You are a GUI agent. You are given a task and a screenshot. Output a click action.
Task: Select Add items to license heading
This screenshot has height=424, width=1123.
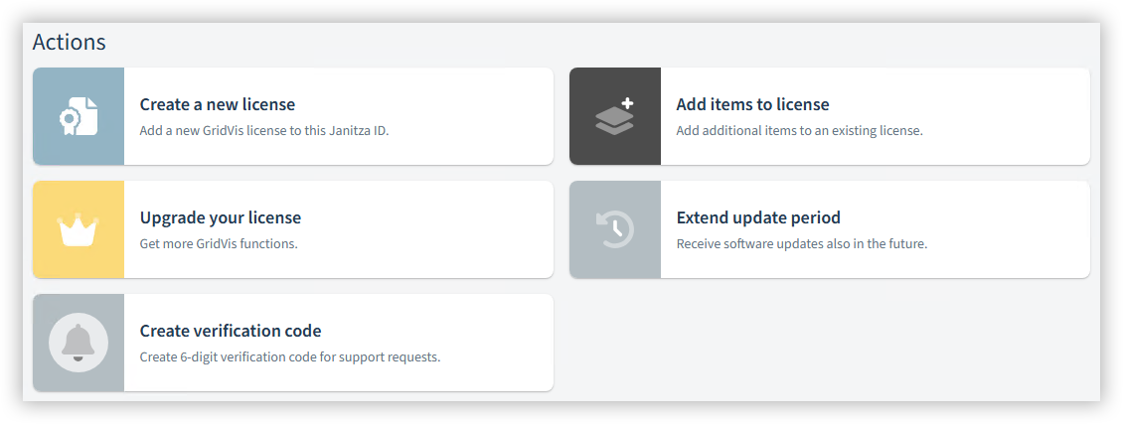752,104
